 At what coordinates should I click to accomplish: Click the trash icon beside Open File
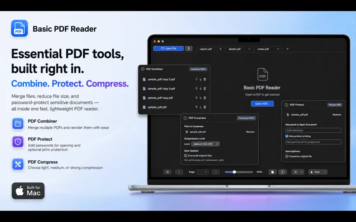[x=188, y=49]
